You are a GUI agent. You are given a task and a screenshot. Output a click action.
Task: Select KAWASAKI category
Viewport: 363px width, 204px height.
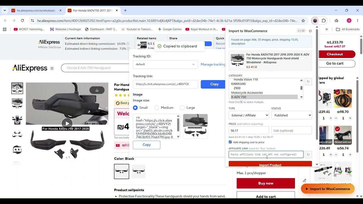pyautogui.click(x=239, y=84)
